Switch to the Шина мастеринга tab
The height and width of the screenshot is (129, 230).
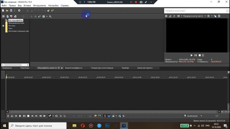click(x=145, y=68)
